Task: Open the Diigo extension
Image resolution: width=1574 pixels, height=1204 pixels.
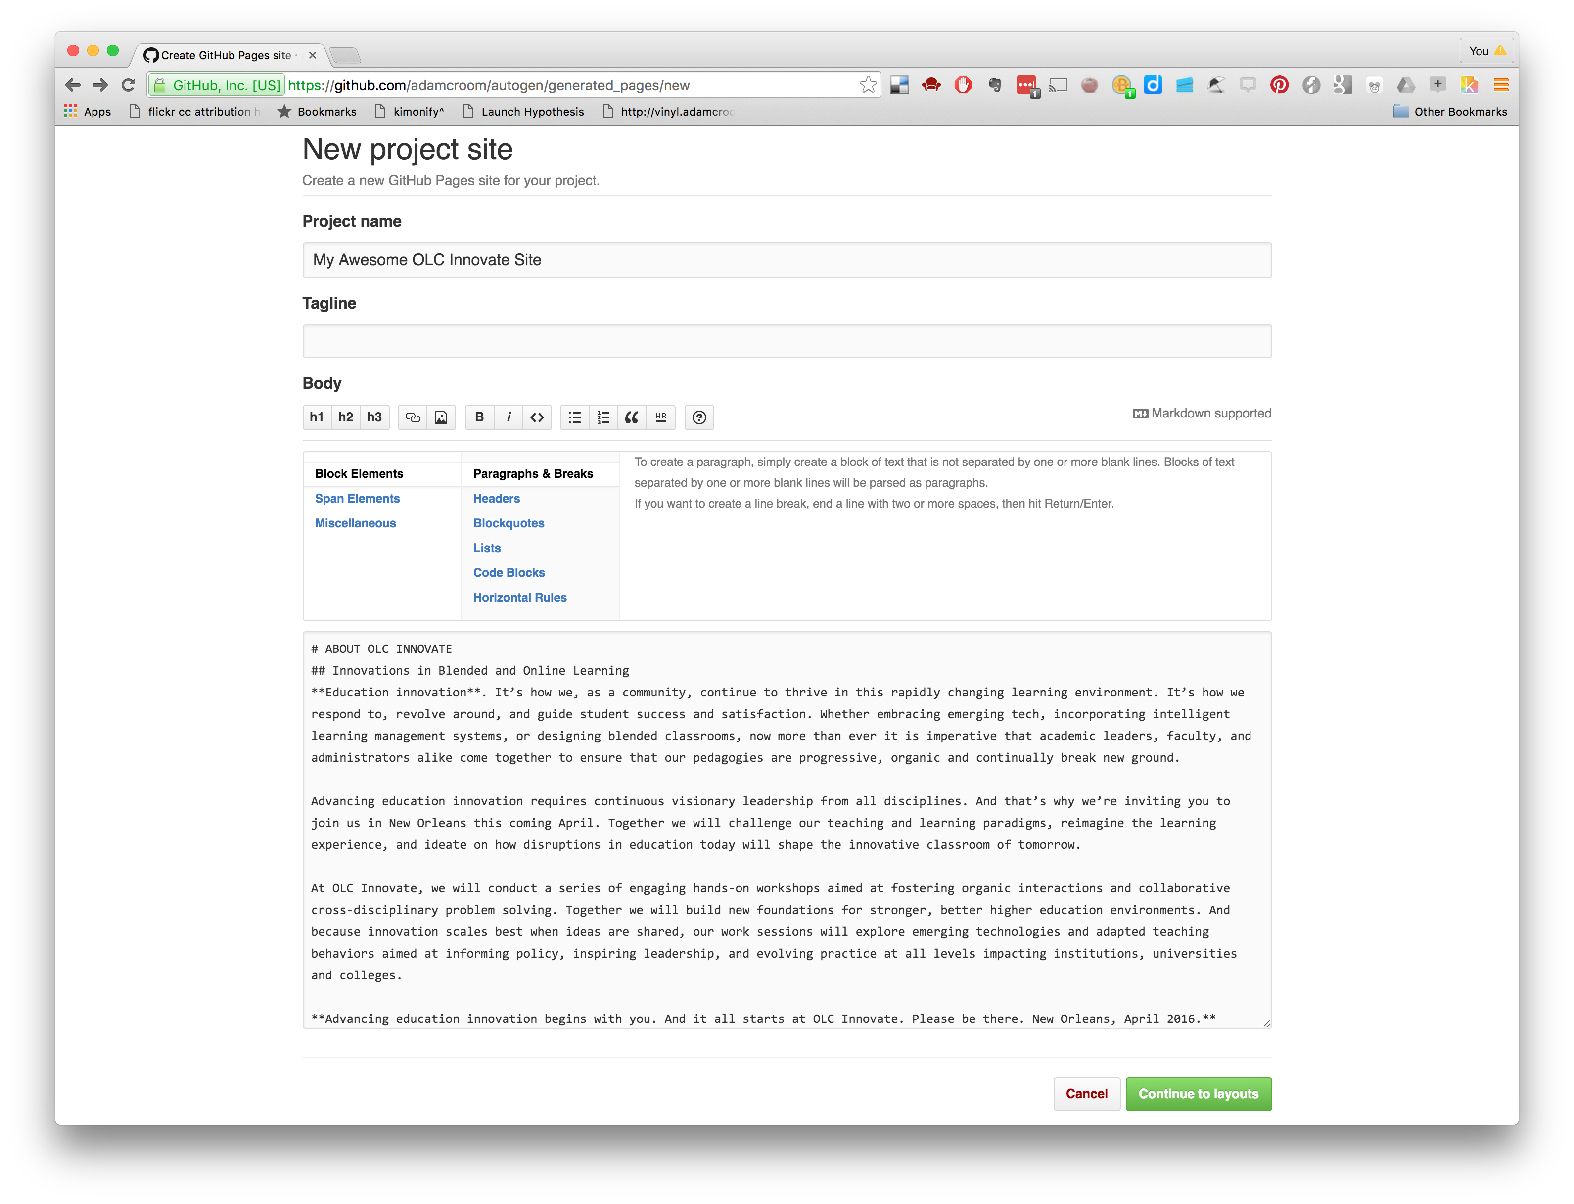Action: [1153, 85]
